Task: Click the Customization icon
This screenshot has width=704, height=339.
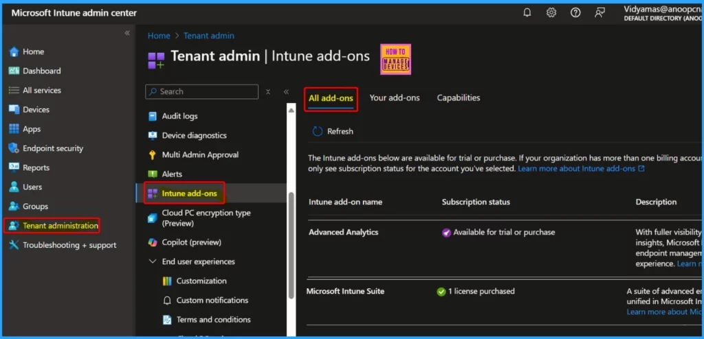Action: (167, 281)
